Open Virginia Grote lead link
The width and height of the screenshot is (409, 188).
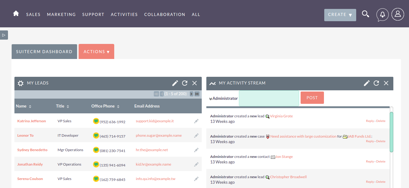[x=282, y=116]
